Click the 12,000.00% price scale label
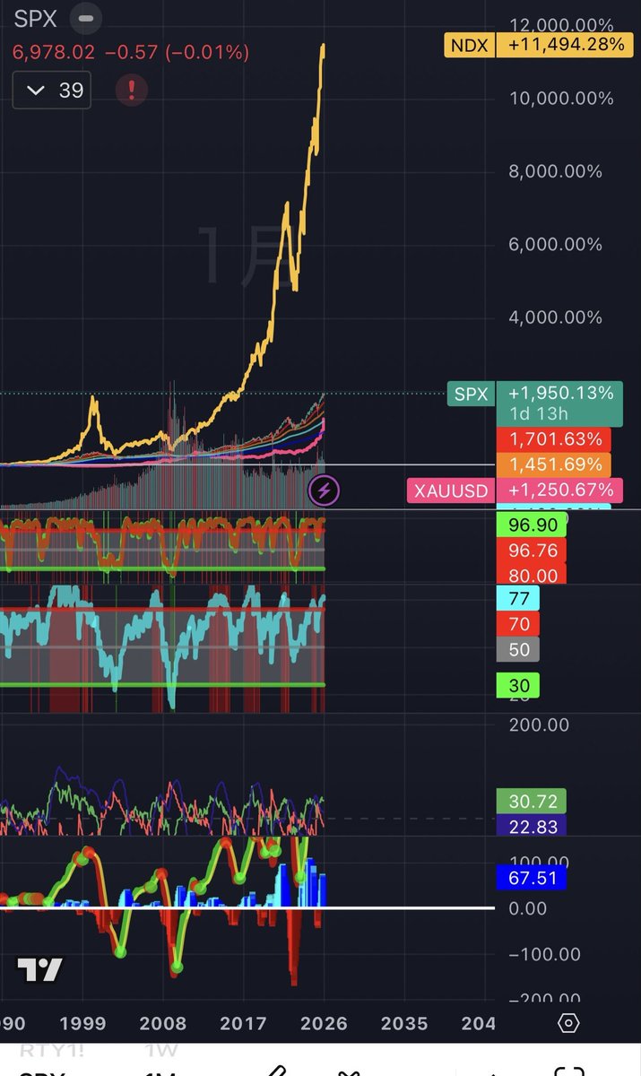The height and width of the screenshot is (1076, 641). pyautogui.click(x=561, y=26)
